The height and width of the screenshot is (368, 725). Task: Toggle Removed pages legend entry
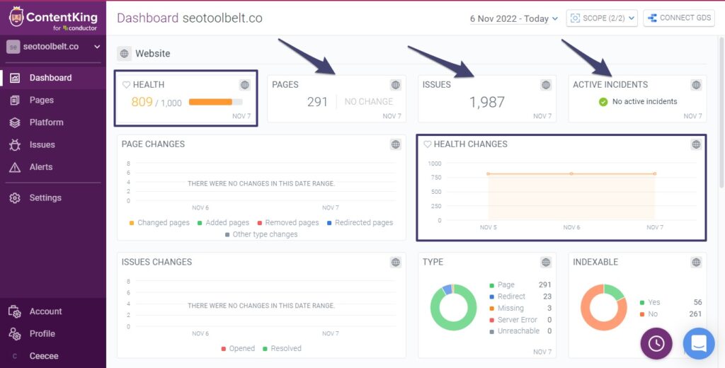[288, 223]
